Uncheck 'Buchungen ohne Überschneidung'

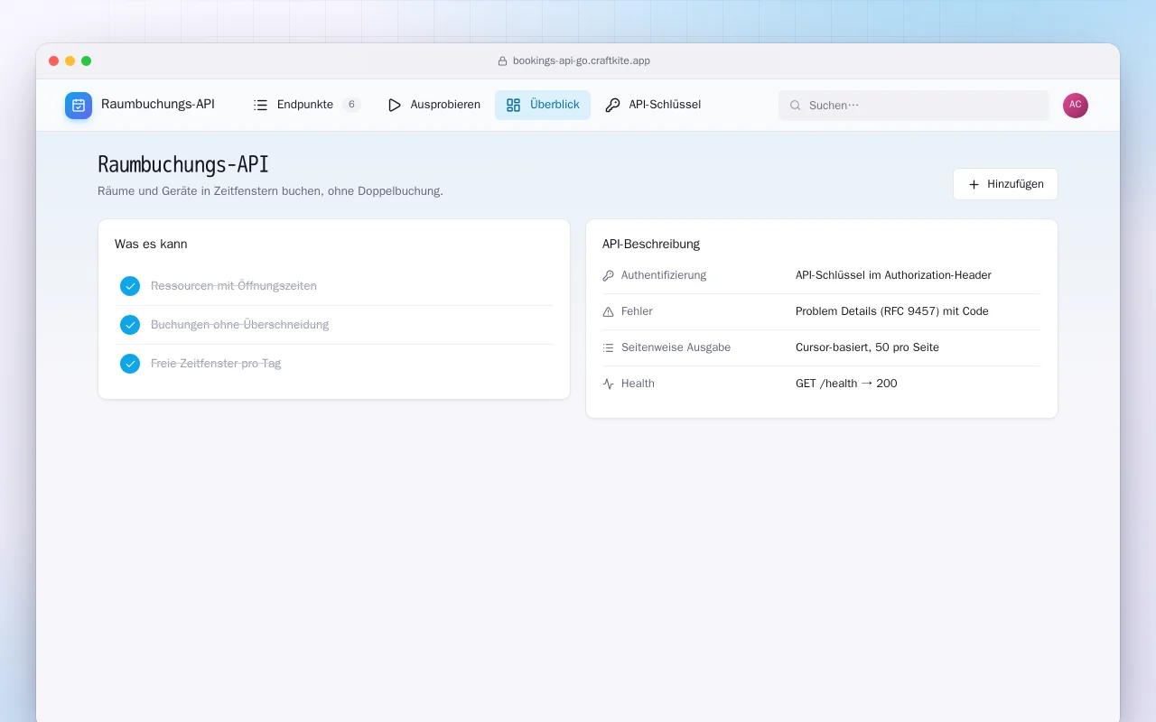pyautogui.click(x=130, y=325)
